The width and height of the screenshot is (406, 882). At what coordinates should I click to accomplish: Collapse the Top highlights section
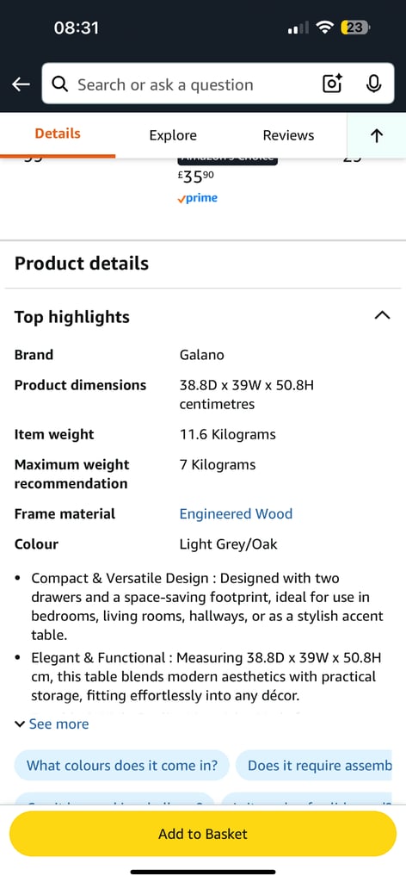tap(382, 315)
